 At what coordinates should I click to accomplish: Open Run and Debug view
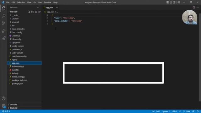tap(3, 31)
